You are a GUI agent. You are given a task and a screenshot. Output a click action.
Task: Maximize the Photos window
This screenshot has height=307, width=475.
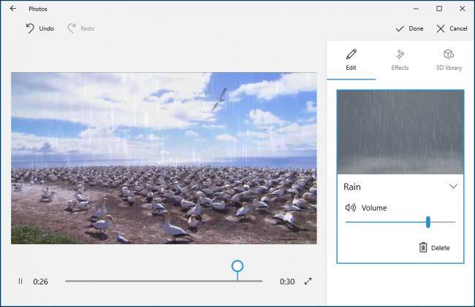point(439,9)
